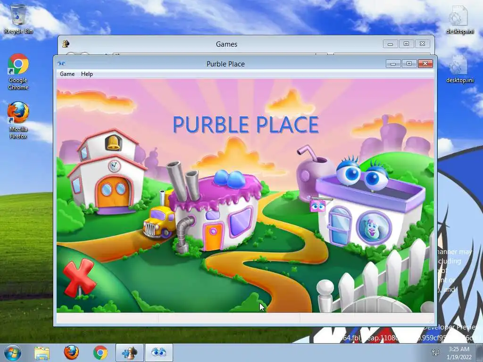Close the Games window behind
Image resolution: width=483 pixels, height=362 pixels.
click(423, 44)
